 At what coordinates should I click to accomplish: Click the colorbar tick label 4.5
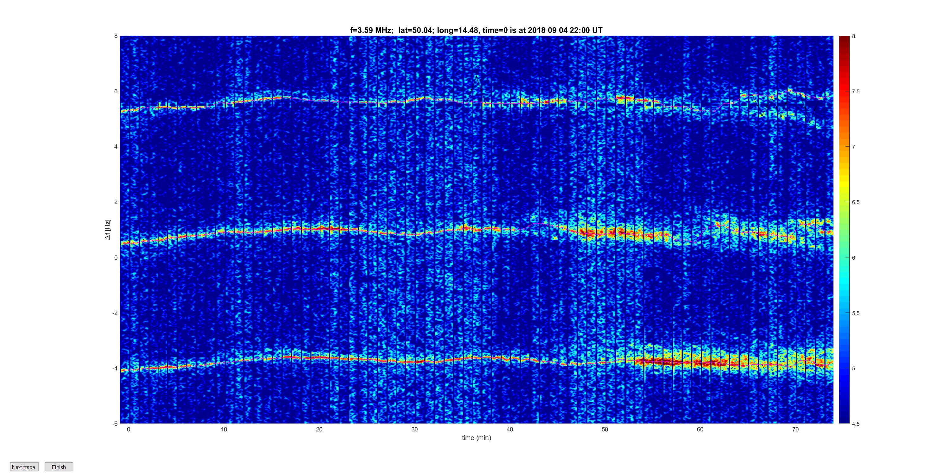[x=856, y=424]
